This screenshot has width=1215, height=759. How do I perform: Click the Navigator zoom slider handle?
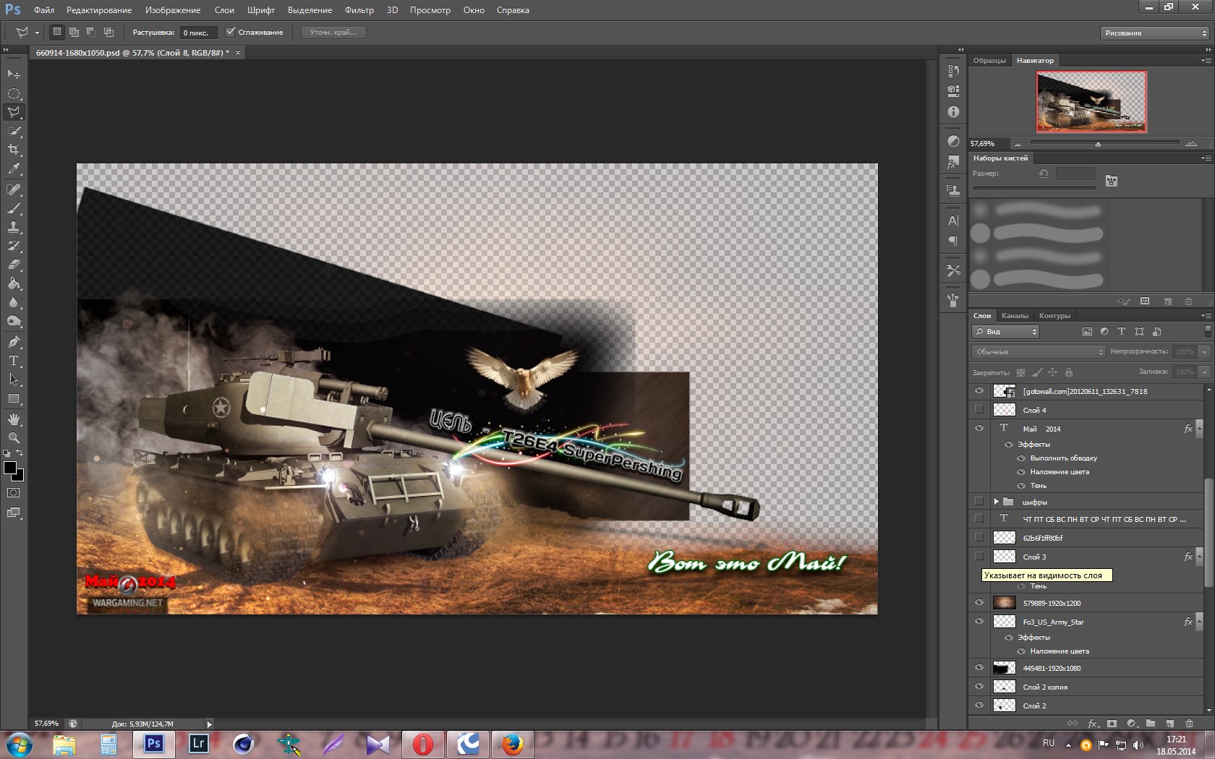pos(1098,145)
